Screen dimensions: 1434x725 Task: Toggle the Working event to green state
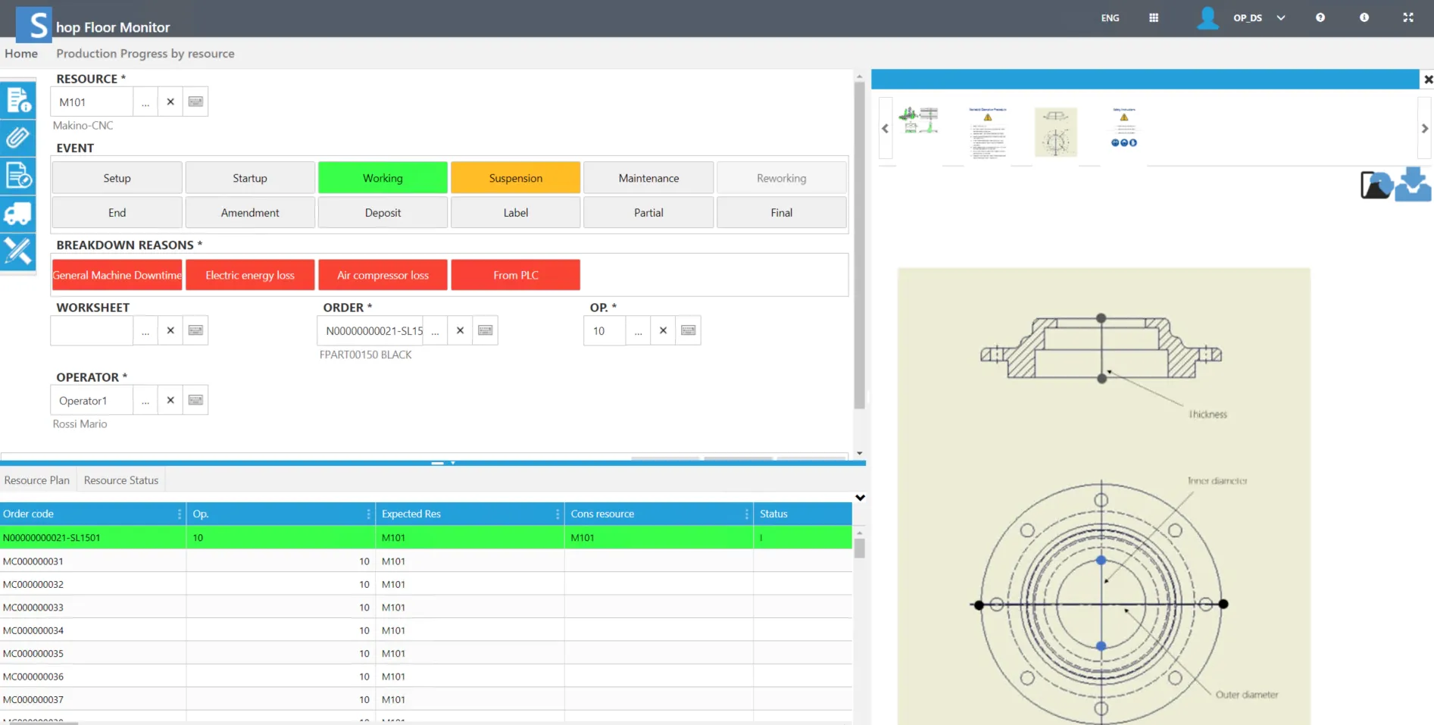point(383,177)
